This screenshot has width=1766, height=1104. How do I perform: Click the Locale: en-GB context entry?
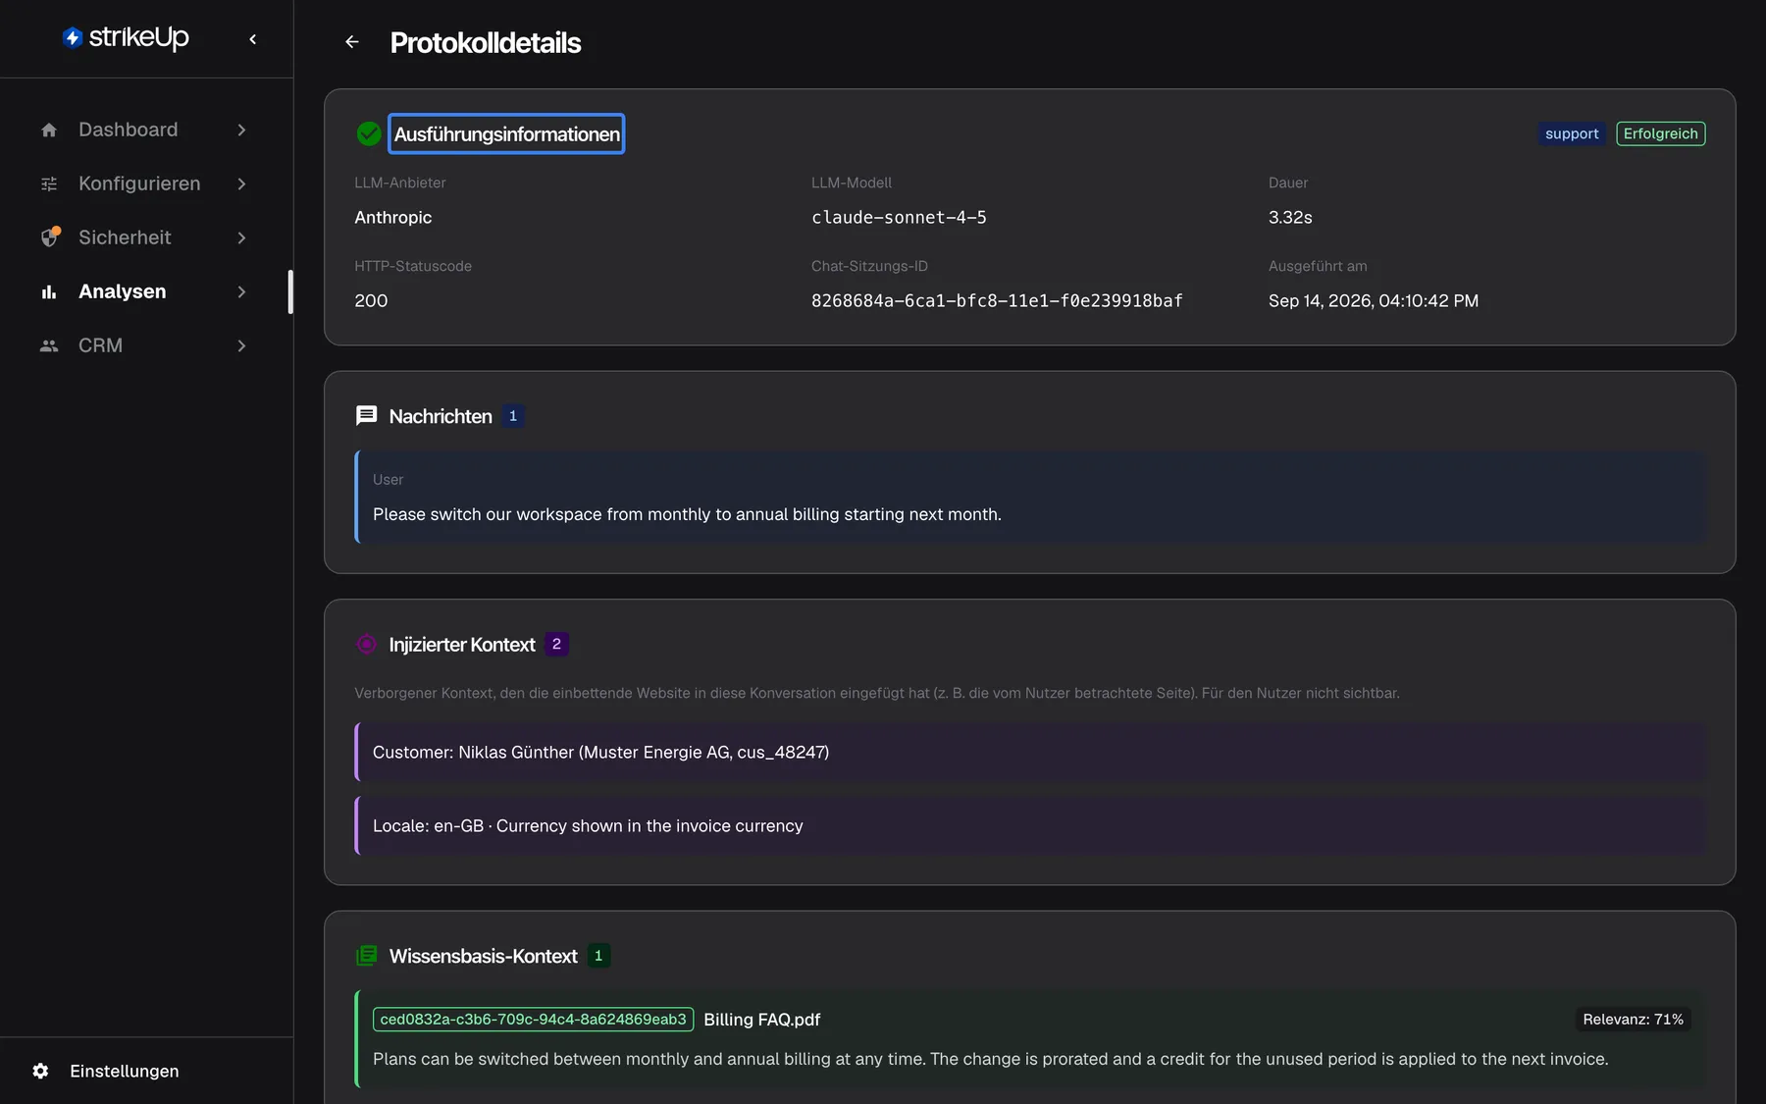(x=1030, y=825)
